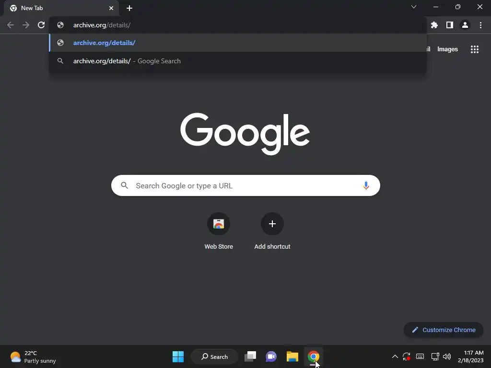Open File Explorer from taskbar
Image resolution: width=491 pixels, height=368 pixels.
[x=292, y=356]
